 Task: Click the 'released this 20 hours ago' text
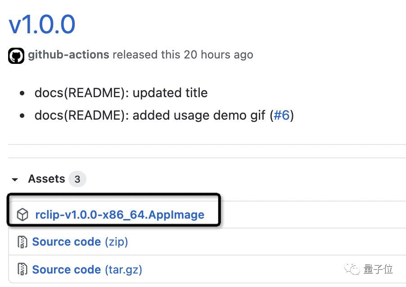tap(183, 54)
